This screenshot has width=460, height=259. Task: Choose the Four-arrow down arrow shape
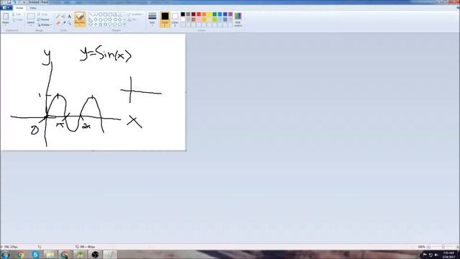pos(91,24)
